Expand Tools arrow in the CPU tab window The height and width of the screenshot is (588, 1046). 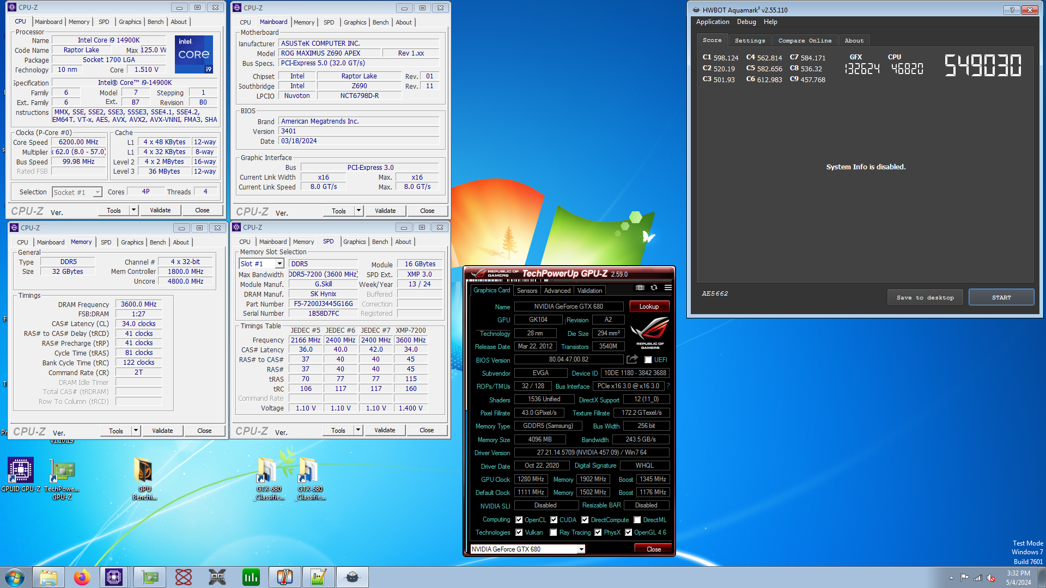click(133, 210)
